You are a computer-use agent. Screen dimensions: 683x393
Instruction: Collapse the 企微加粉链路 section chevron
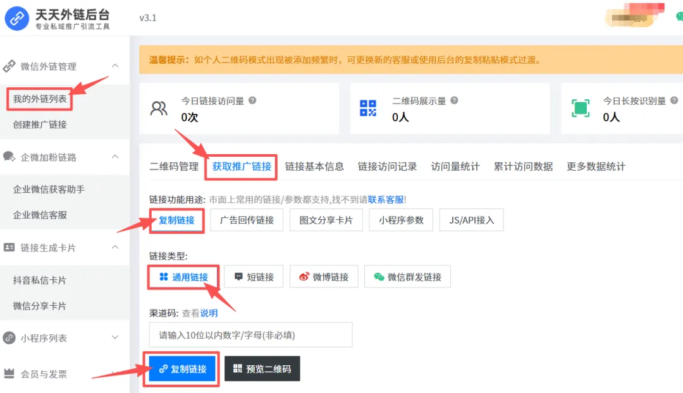tap(115, 157)
